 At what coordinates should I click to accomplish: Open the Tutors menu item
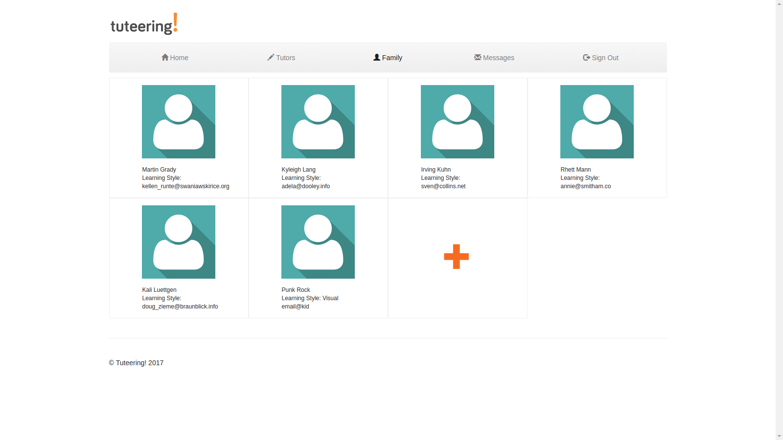(x=281, y=58)
